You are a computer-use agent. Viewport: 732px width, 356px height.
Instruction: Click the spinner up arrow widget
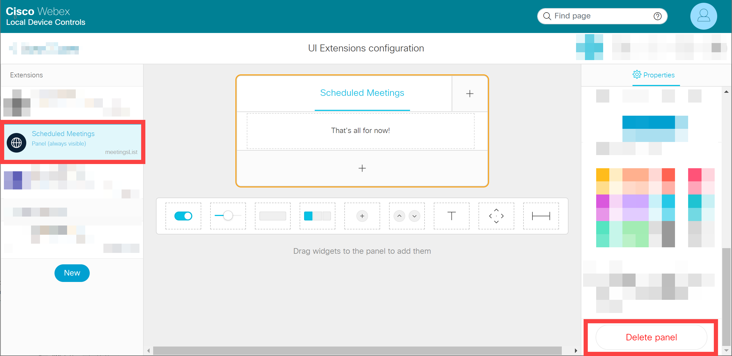[x=399, y=216]
